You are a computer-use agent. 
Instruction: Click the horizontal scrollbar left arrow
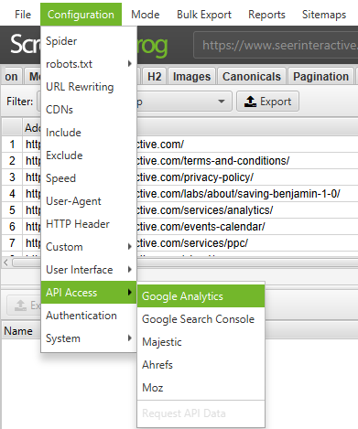pyautogui.click(x=5, y=263)
